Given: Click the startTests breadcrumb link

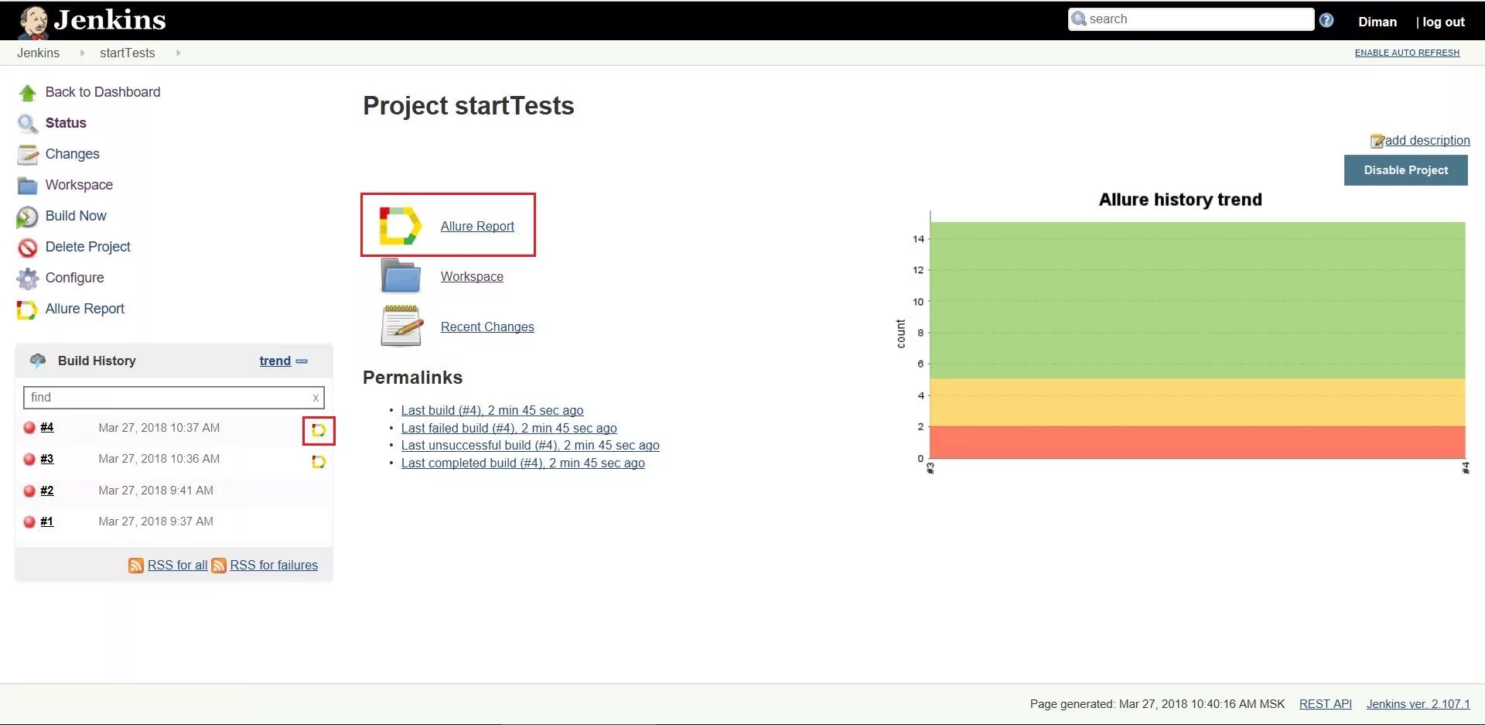Looking at the screenshot, I should [128, 53].
